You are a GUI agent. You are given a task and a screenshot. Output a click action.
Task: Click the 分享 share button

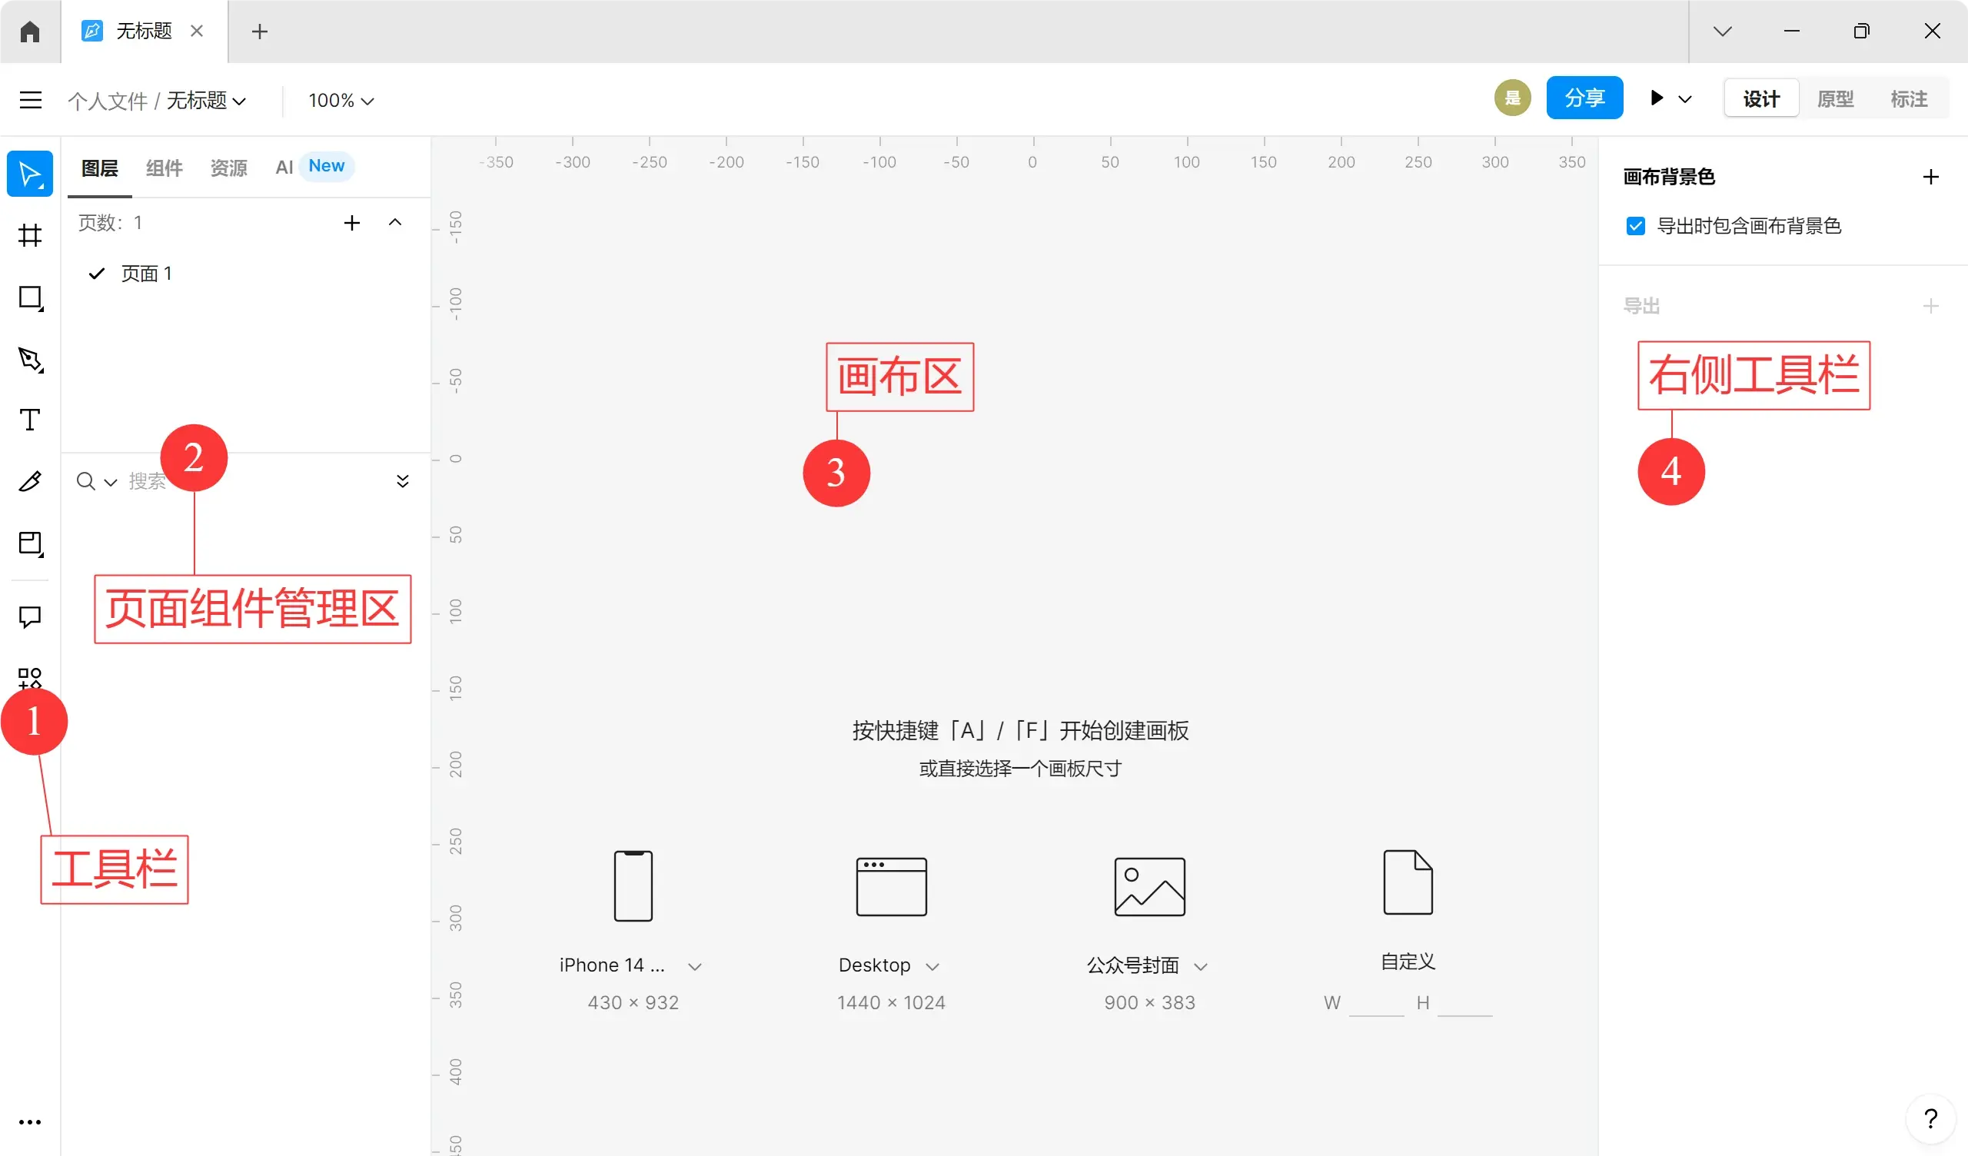click(1584, 98)
